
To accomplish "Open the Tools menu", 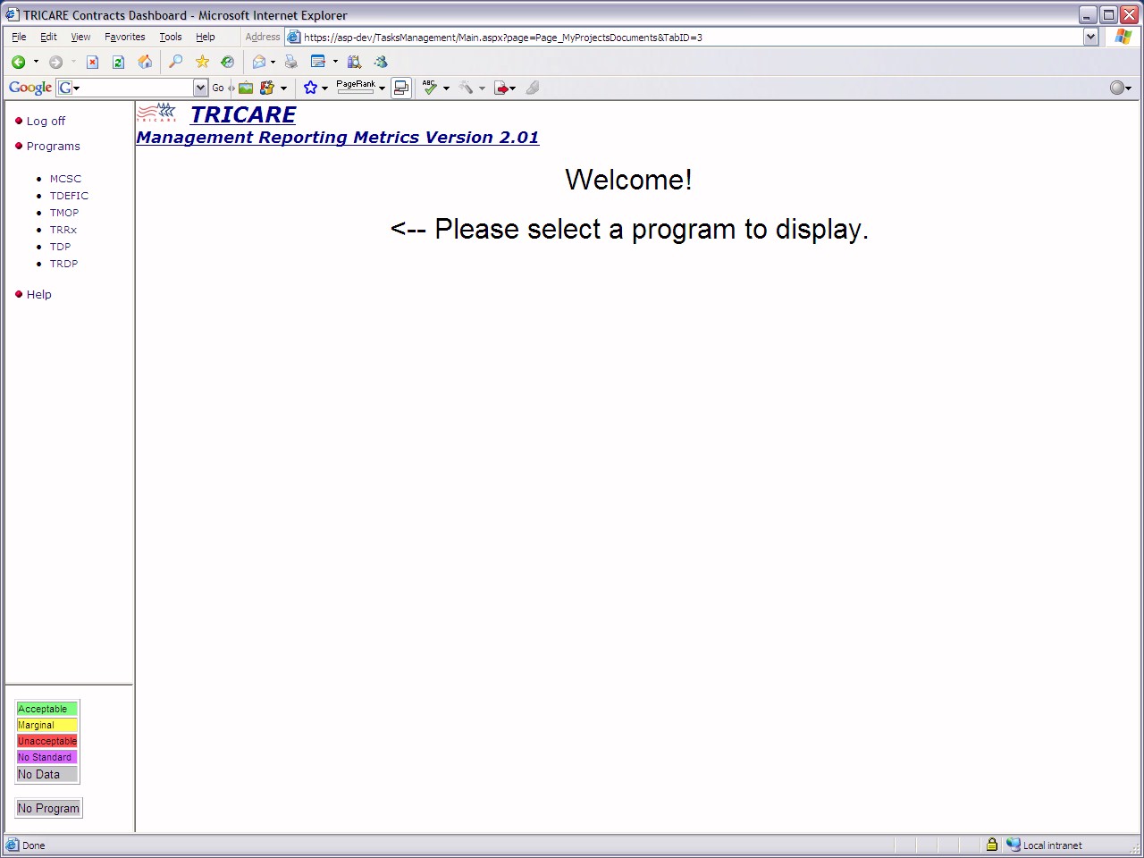I will point(170,38).
